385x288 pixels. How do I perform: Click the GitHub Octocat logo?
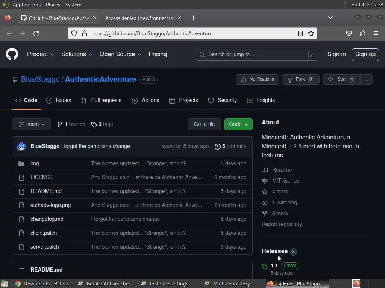tap(12, 54)
